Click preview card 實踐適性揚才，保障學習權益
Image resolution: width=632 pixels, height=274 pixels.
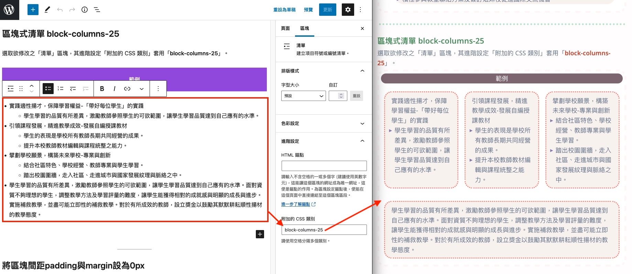[421, 140]
